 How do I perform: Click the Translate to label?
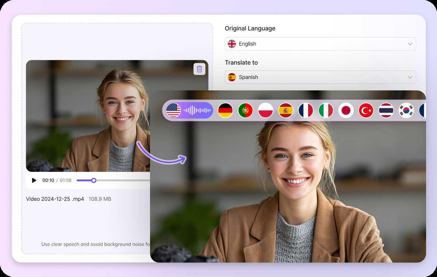tap(241, 63)
